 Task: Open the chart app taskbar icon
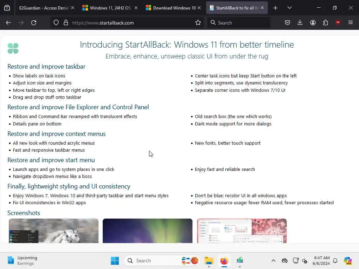click(239, 261)
